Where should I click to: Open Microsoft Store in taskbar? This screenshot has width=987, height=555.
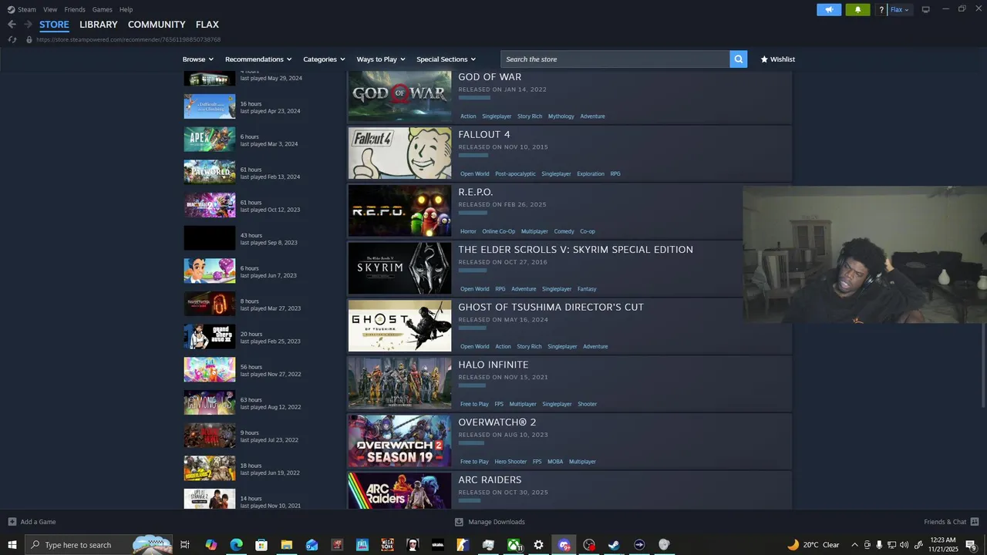[261, 545]
